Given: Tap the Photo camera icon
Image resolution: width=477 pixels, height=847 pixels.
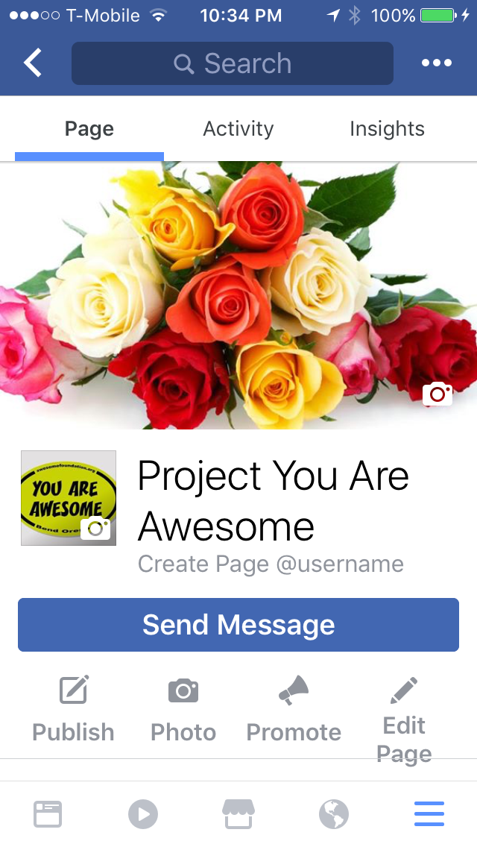Looking at the screenshot, I should [x=183, y=690].
